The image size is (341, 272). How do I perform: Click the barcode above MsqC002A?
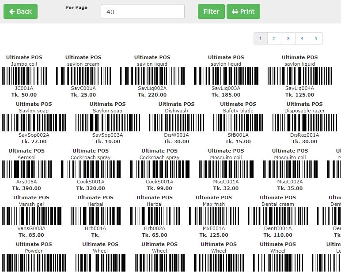(x=290, y=169)
